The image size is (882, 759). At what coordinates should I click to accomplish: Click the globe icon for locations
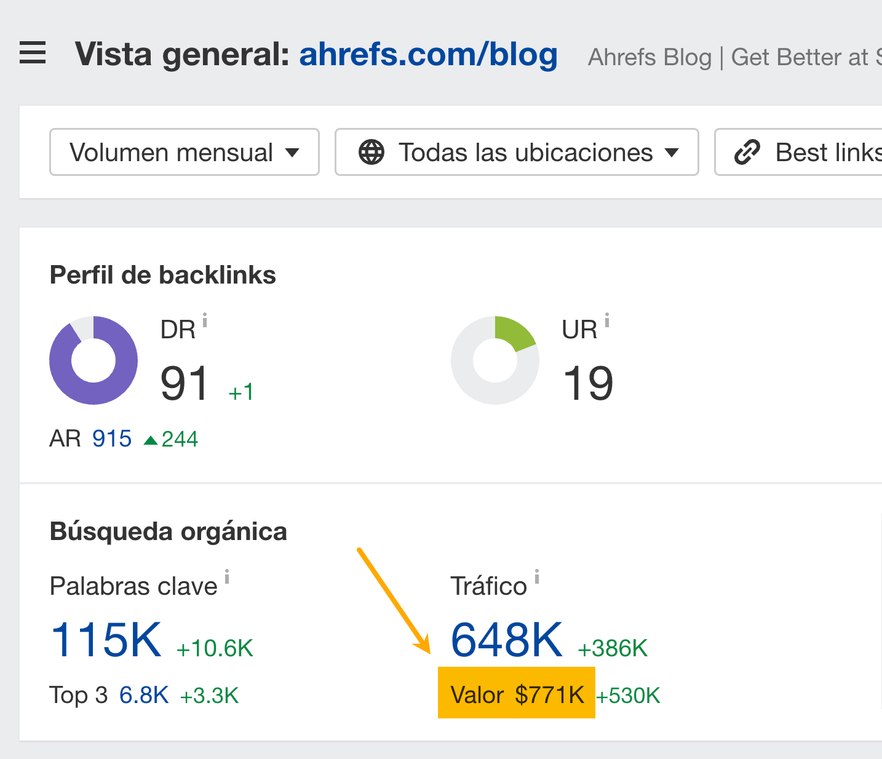(x=373, y=152)
